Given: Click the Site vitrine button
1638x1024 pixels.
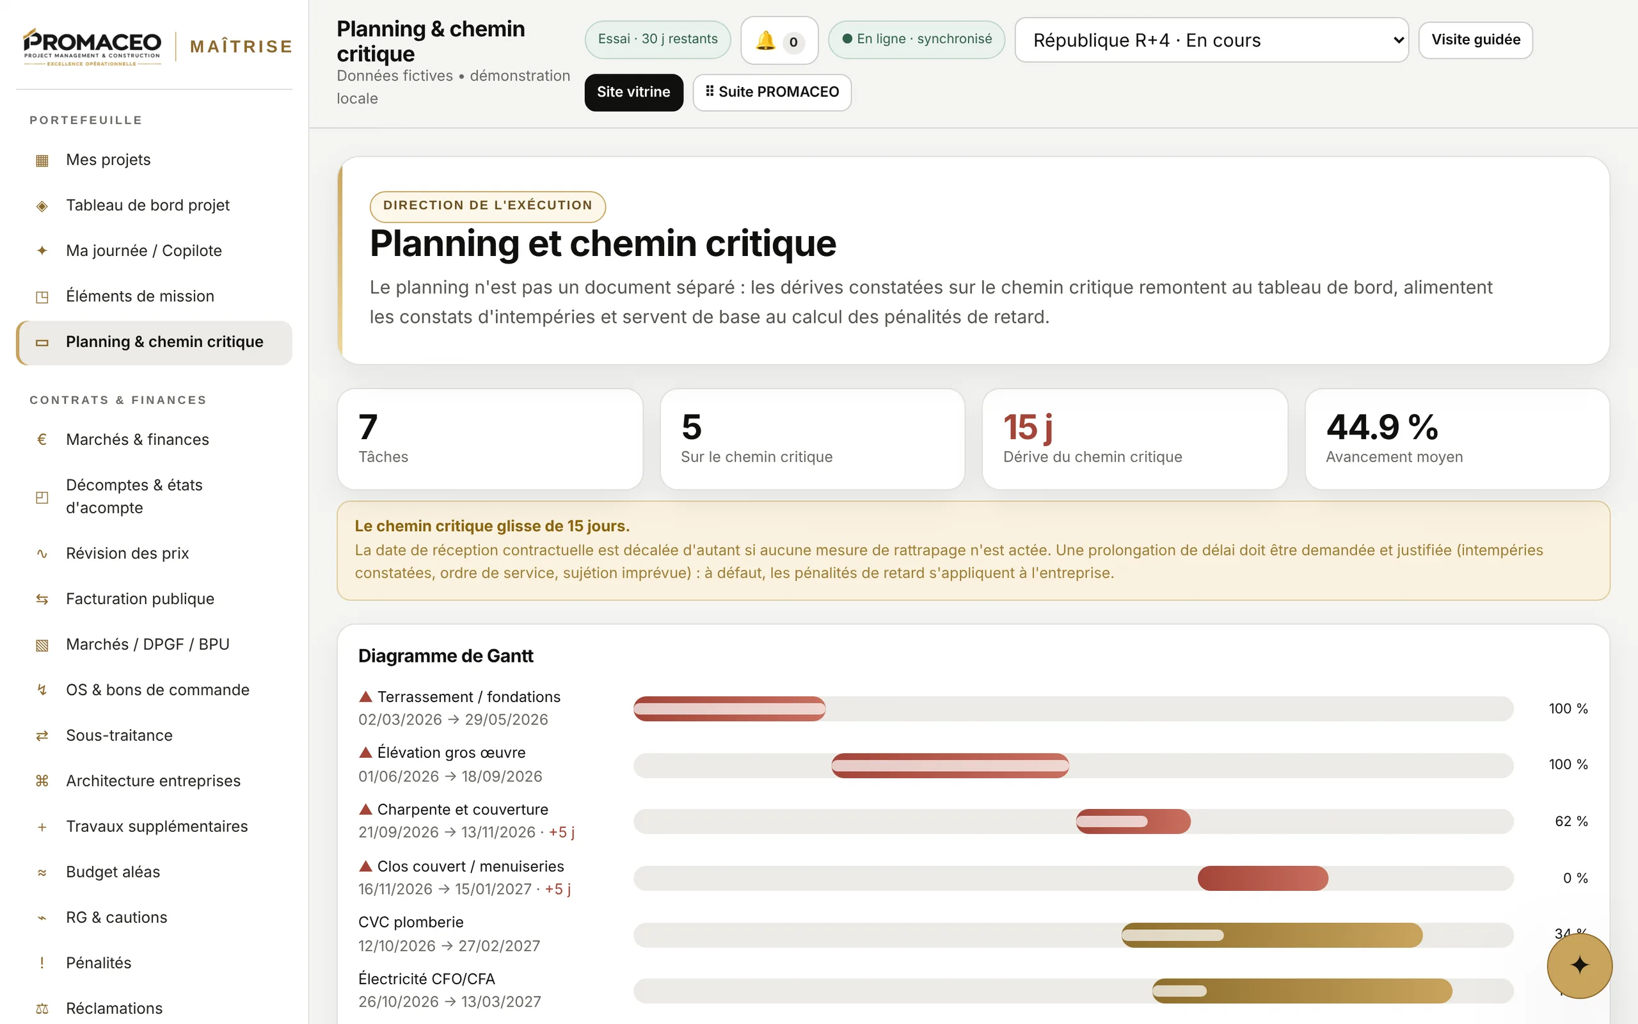Looking at the screenshot, I should [x=633, y=92].
